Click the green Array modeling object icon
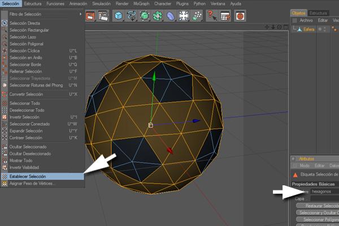Viewport: 339px width, 226px height. 158,16
